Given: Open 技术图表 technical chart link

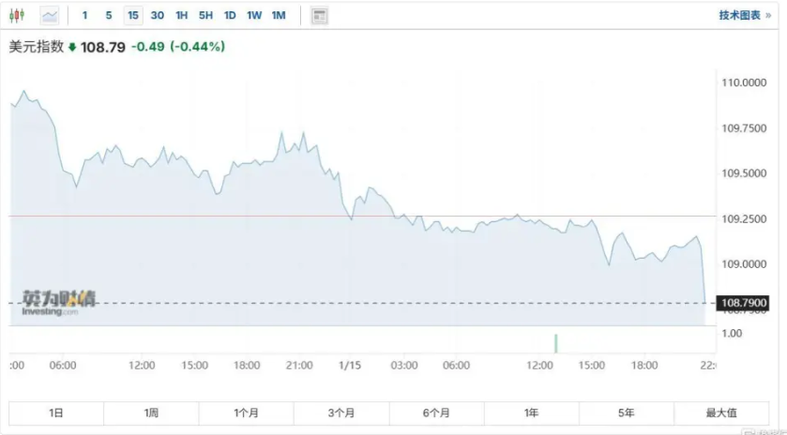Looking at the screenshot, I should point(743,16).
